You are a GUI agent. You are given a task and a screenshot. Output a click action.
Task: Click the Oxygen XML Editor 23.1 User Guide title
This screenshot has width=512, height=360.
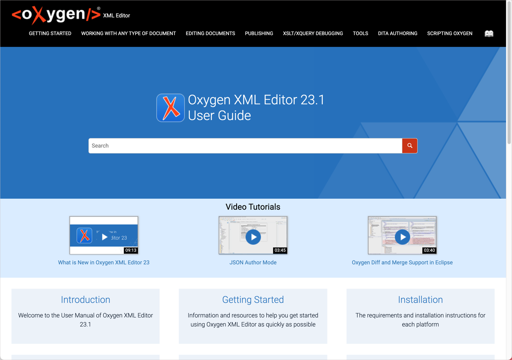pyautogui.click(x=256, y=107)
